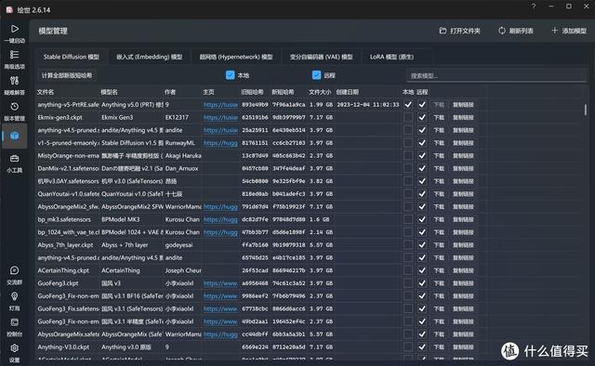
Task: Switch to 嵌入式 (Embedding) 模型 tab
Action: (150, 57)
